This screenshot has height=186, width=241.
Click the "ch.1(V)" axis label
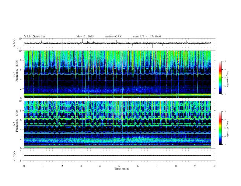(15, 43)
